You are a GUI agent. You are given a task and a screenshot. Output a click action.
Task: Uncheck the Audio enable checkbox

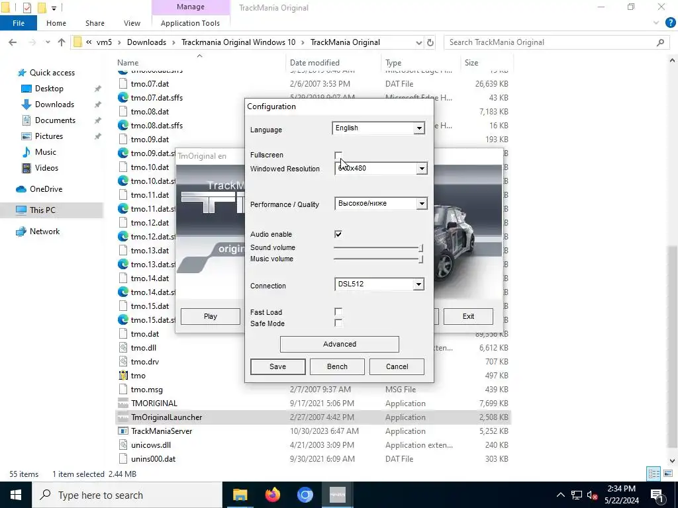coord(338,234)
